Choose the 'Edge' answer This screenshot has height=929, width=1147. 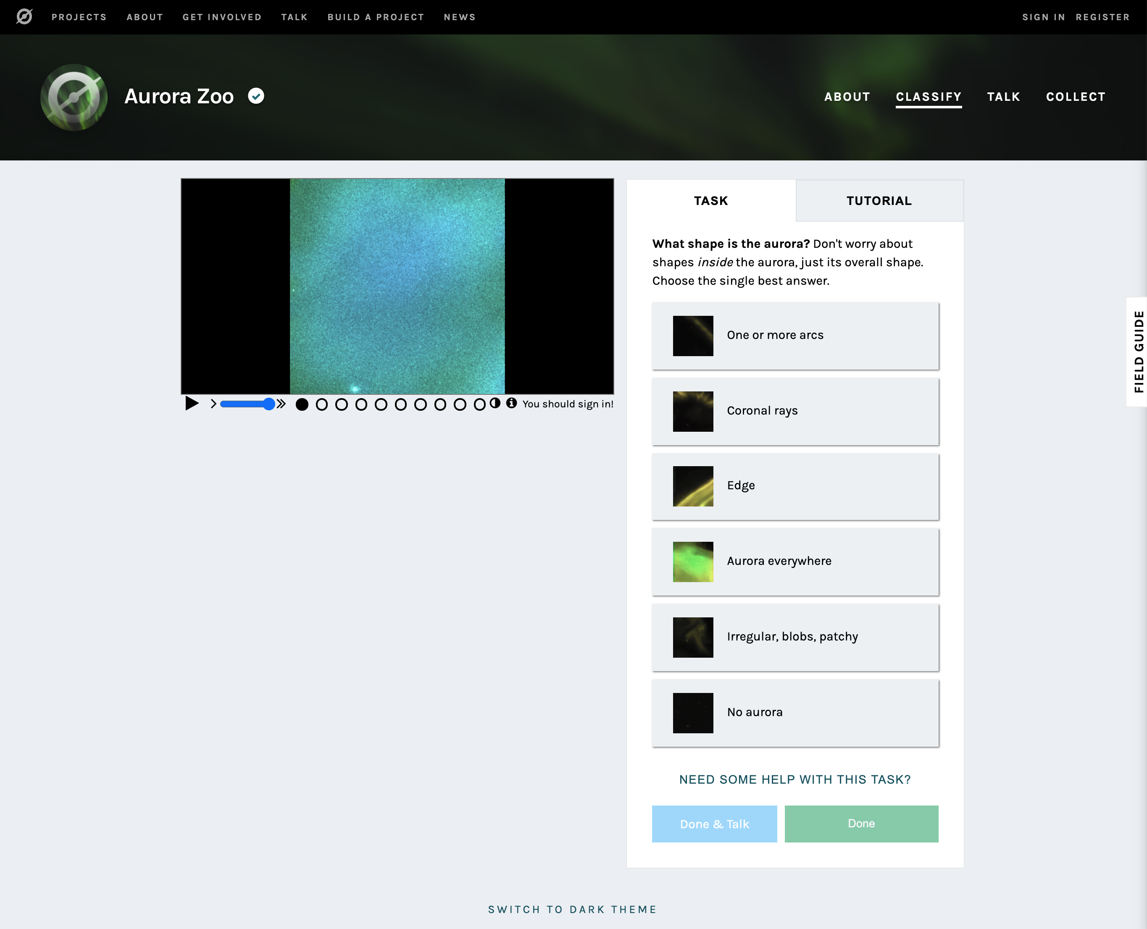[x=795, y=486]
